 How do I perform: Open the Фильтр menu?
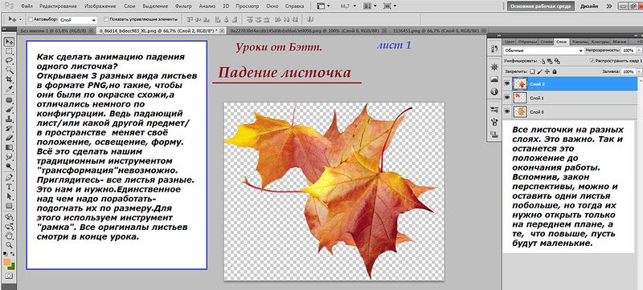(x=183, y=6)
